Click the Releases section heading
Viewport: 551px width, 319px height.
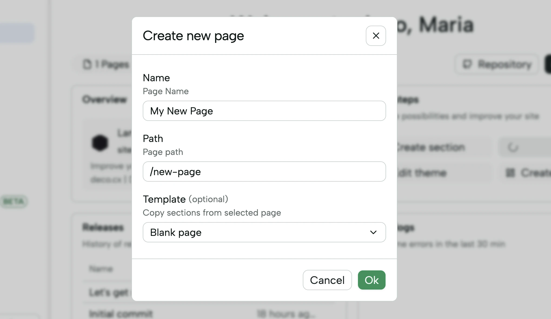click(103, 228)
